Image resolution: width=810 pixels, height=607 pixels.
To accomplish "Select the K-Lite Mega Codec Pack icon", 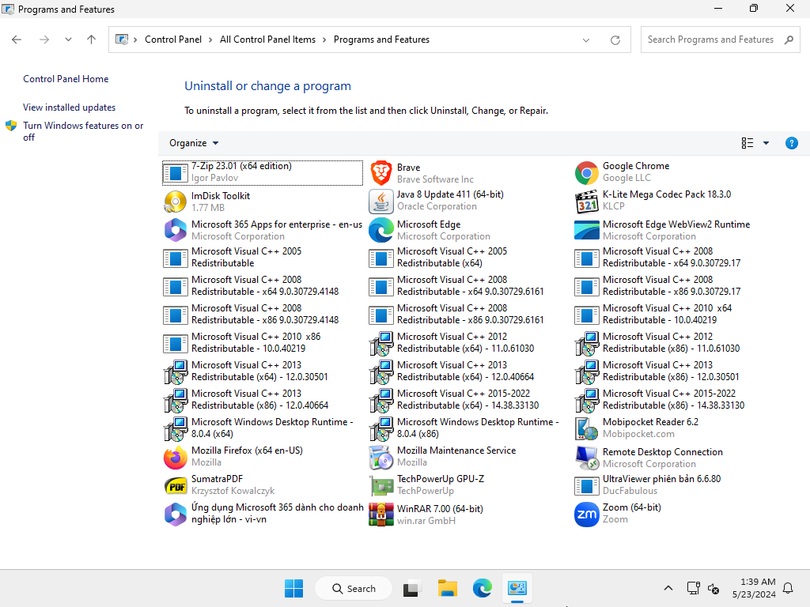I will pos(587,201).
